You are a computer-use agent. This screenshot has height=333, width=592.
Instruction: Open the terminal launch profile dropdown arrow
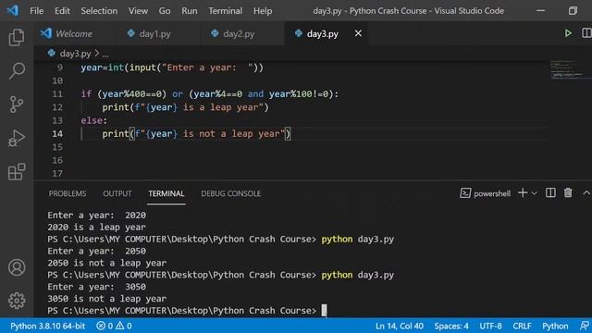tap(535, 193)
